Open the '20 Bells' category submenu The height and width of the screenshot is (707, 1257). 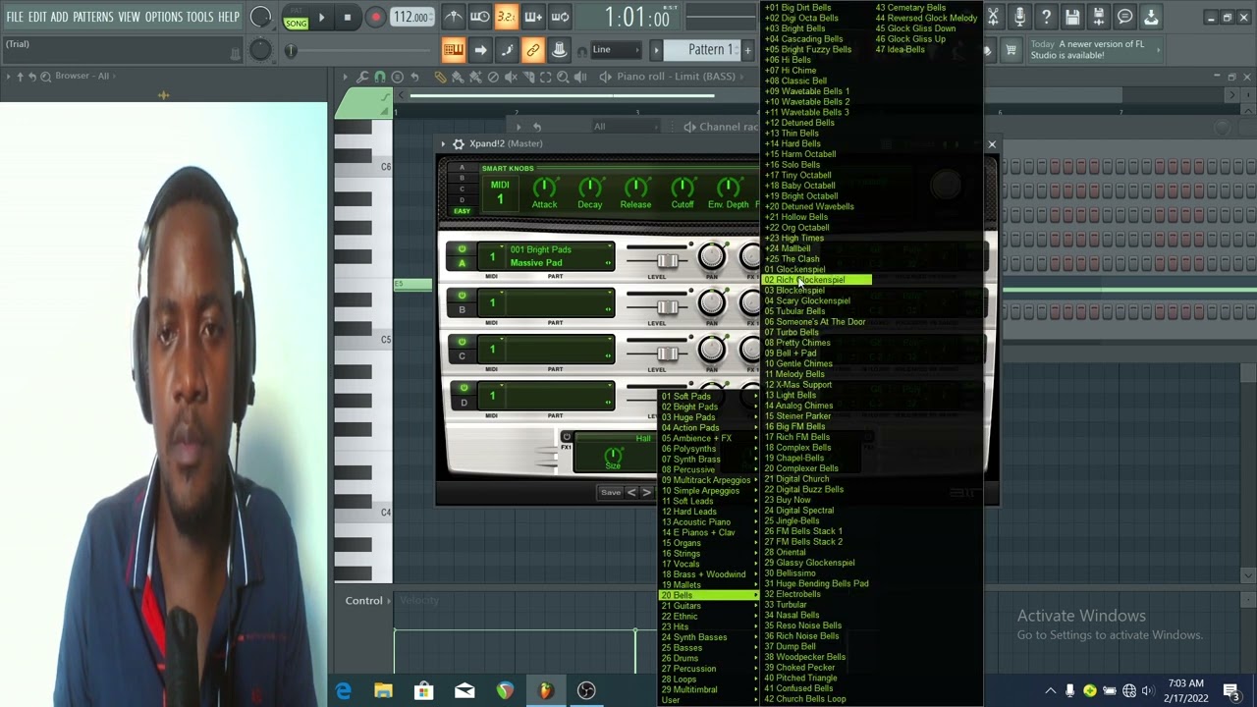[708, 595]
